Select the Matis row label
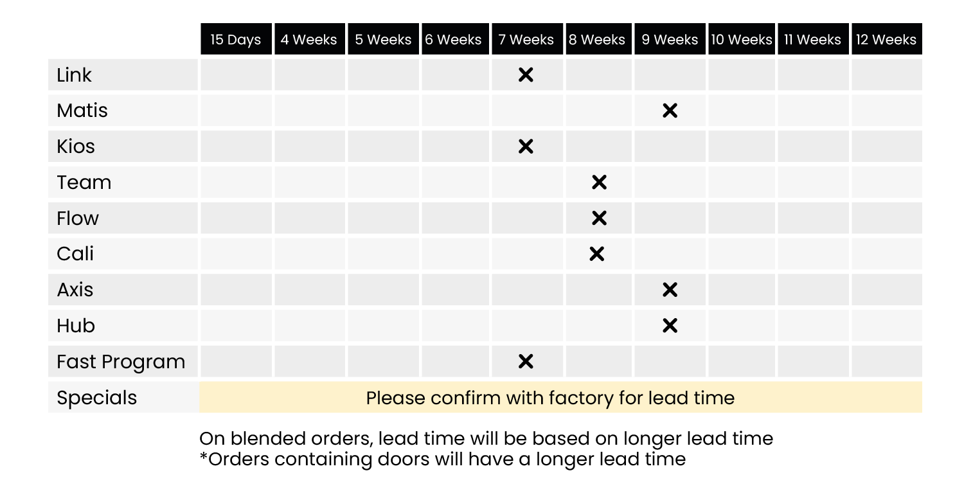Screen dimensions: 964x500 tap(82, 111)
